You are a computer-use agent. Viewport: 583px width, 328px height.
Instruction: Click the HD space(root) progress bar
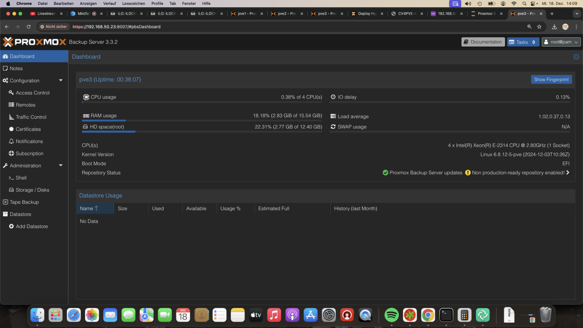(202, 132)
